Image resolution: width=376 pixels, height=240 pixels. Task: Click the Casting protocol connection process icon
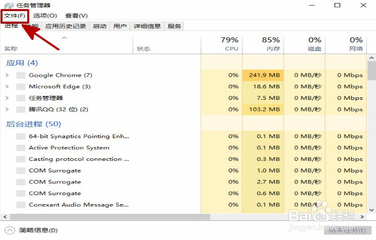21,159
